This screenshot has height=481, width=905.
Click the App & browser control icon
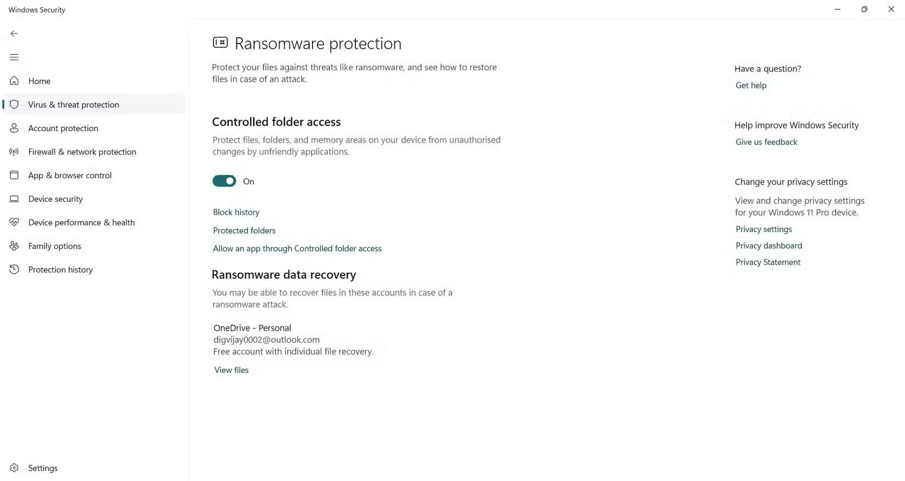[x=14, y=175]
